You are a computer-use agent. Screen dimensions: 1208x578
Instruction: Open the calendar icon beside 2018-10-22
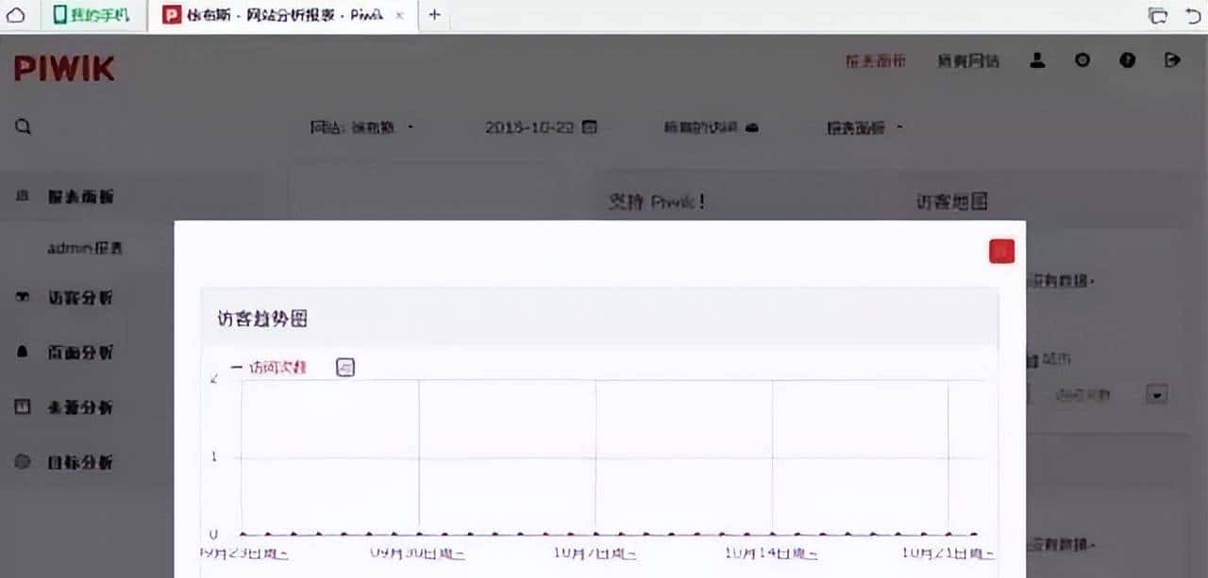(590, 126)
